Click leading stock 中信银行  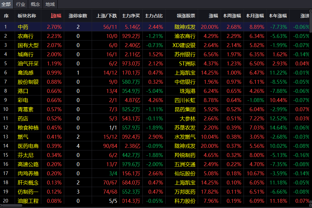185,82
